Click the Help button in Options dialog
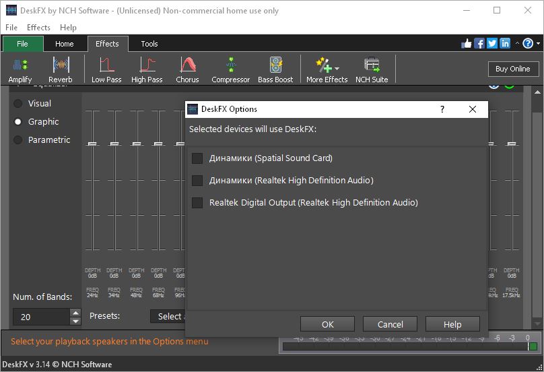Viewport: 544px width, 372px height. point(452,324)
